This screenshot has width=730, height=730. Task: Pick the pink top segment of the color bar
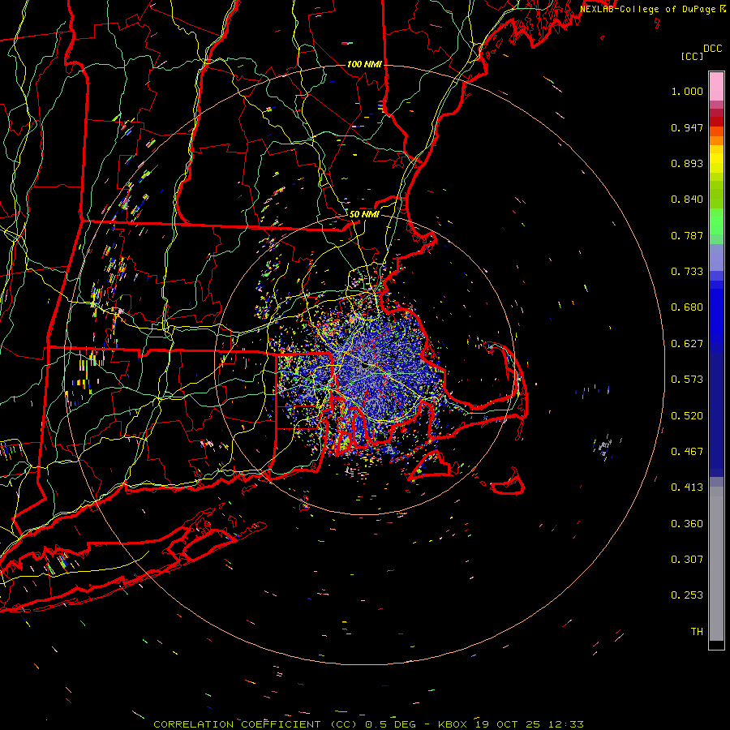(716, 86)
